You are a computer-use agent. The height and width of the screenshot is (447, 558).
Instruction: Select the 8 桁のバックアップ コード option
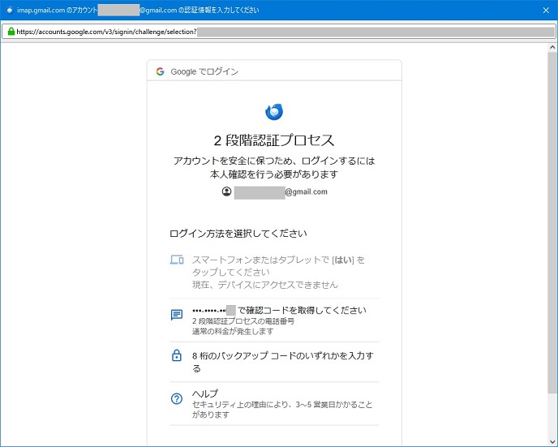pos(281,361)
